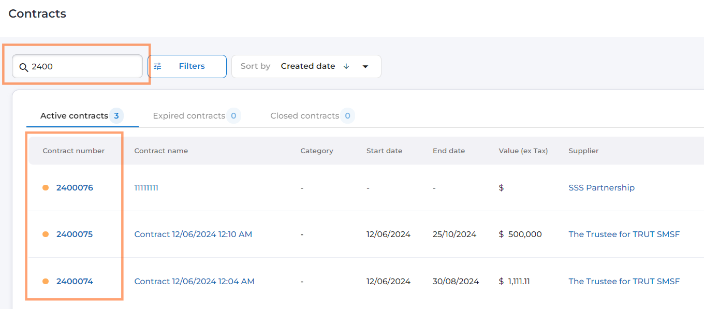Click the orange status dot for 2400076
The height and width of the screenshot is (309, 704).
tap(46, 187)
